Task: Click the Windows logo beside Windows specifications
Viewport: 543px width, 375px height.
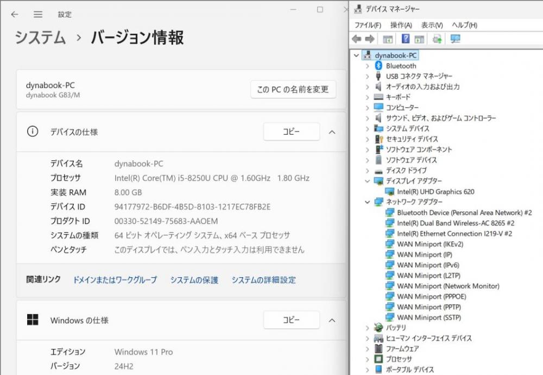Action: coord(33,320)
